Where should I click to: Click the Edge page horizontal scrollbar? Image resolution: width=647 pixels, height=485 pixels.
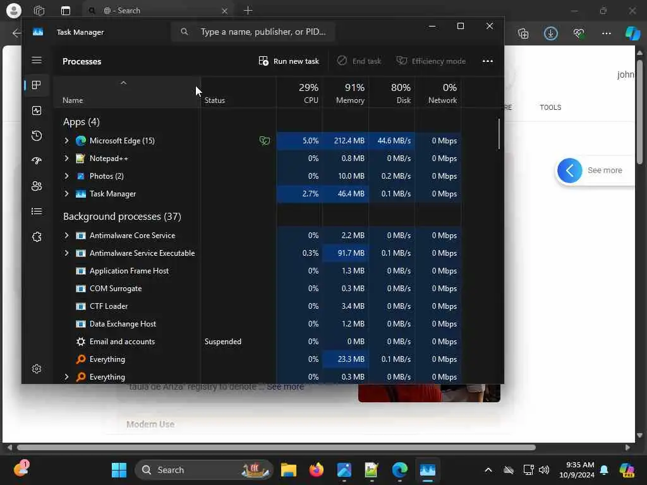pyautogui.click(x=276, y=448)
